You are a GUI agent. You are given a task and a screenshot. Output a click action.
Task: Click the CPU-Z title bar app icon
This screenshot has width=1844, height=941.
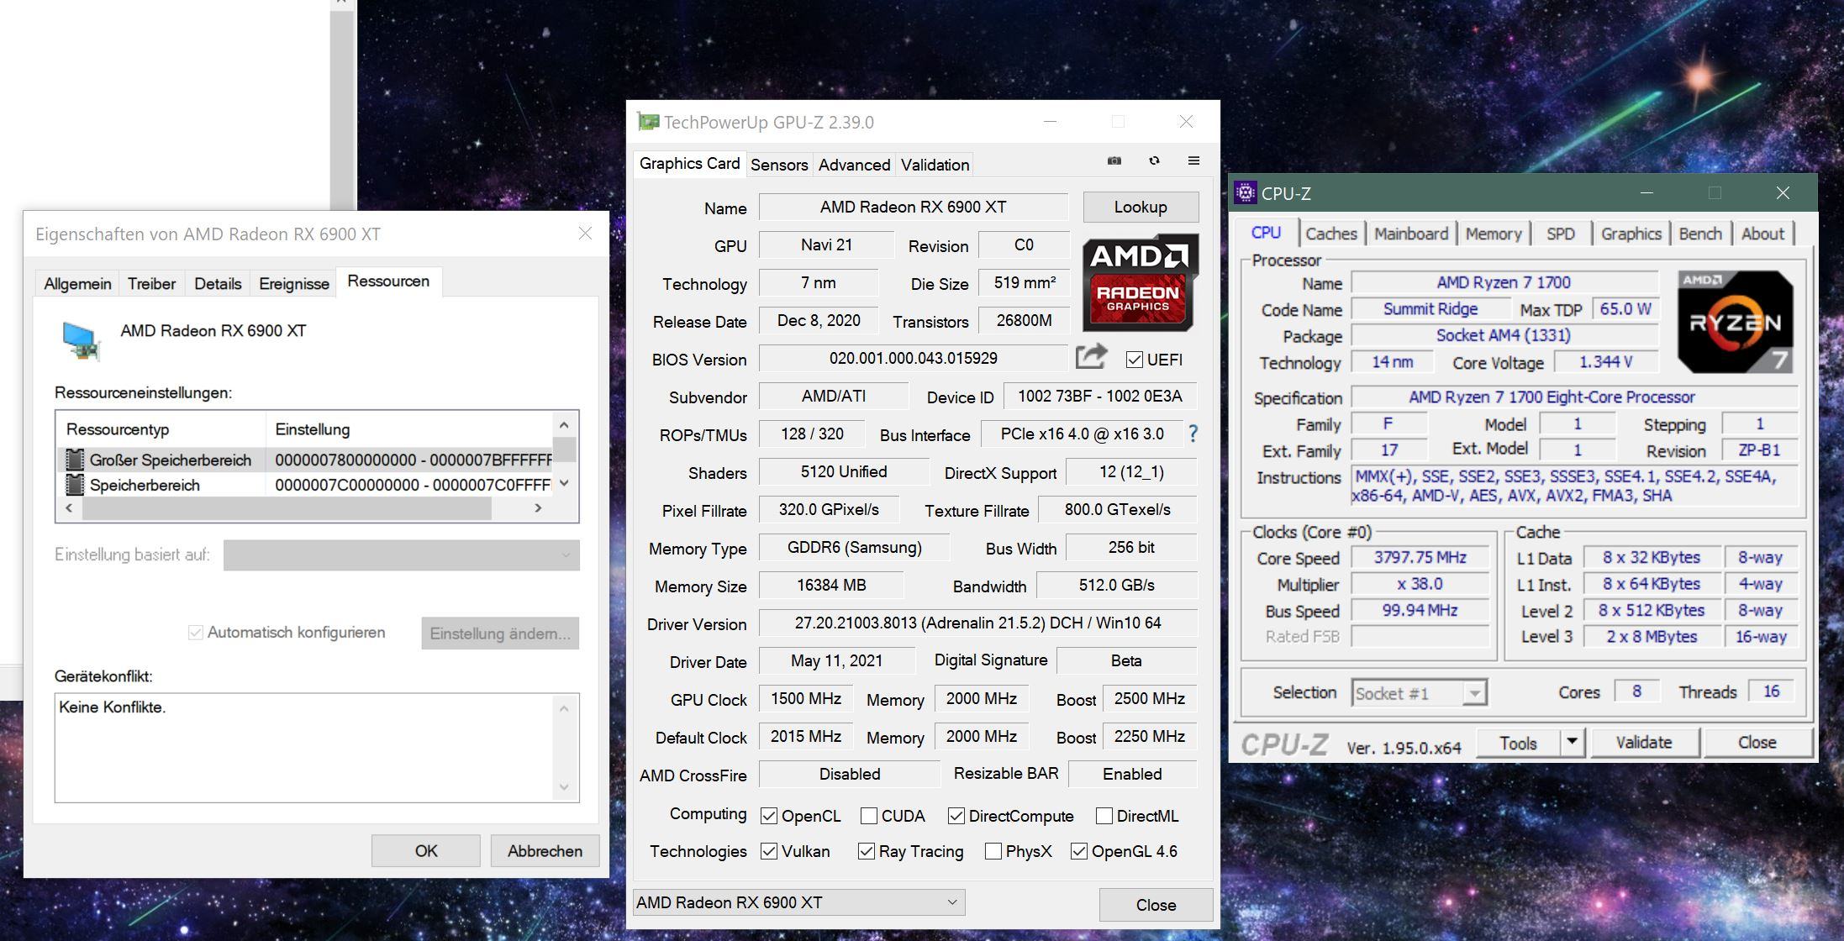coord(1245,192)
